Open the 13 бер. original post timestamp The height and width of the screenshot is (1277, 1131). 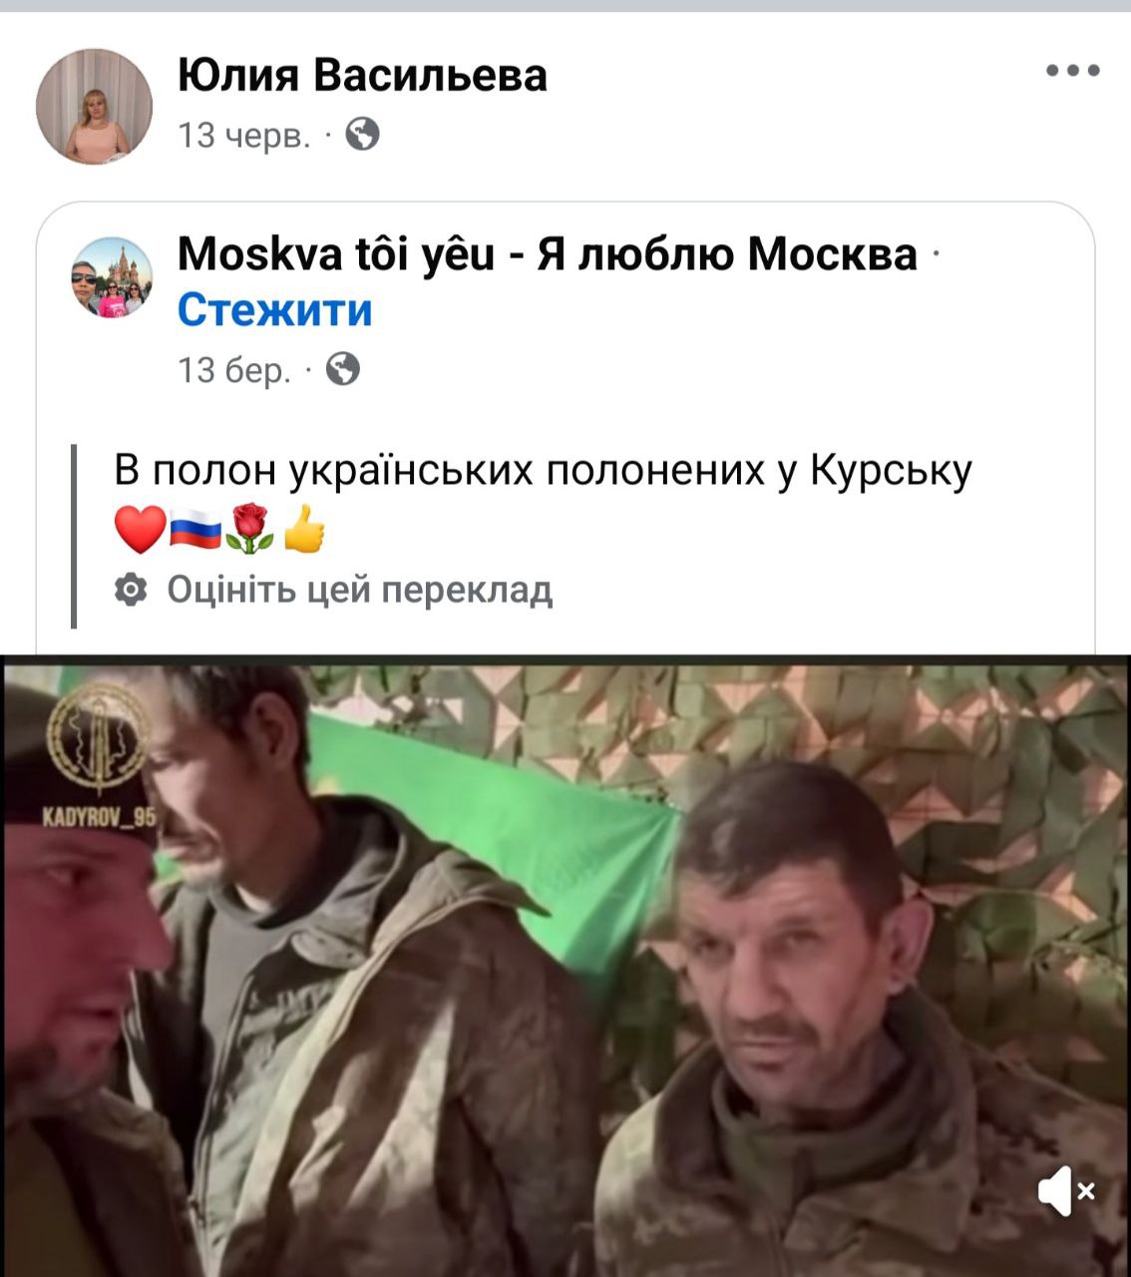coord(234,371)
